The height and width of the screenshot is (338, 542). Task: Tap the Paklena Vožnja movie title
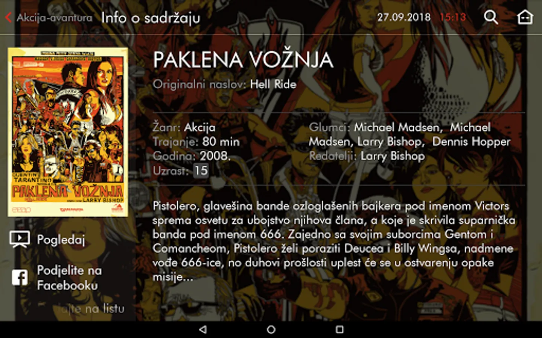[243, 60]
